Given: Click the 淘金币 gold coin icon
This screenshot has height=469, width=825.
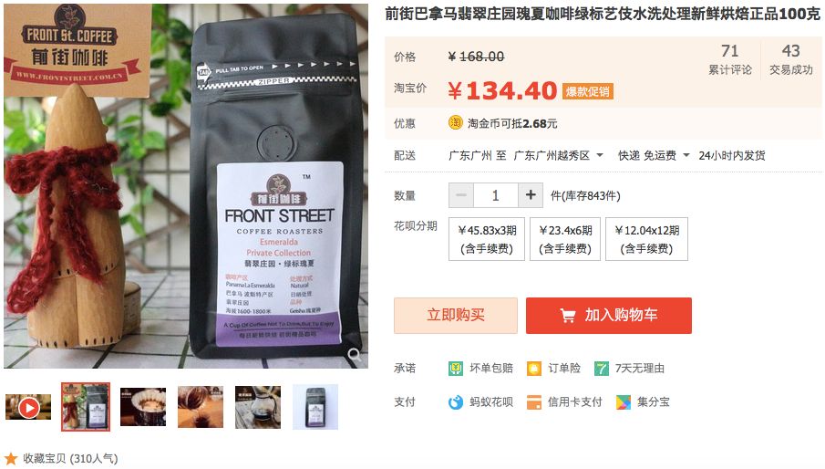Looking at the screenshot, I should click(x=456, y=123).
